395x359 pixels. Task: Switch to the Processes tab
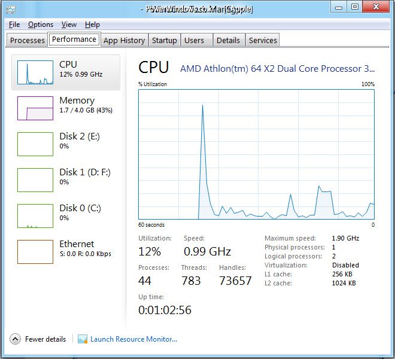pyautogui.click(x=27, y=40)
